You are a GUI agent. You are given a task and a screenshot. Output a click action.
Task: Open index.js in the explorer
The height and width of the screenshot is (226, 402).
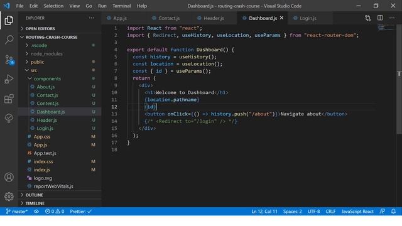coord(60,169)
